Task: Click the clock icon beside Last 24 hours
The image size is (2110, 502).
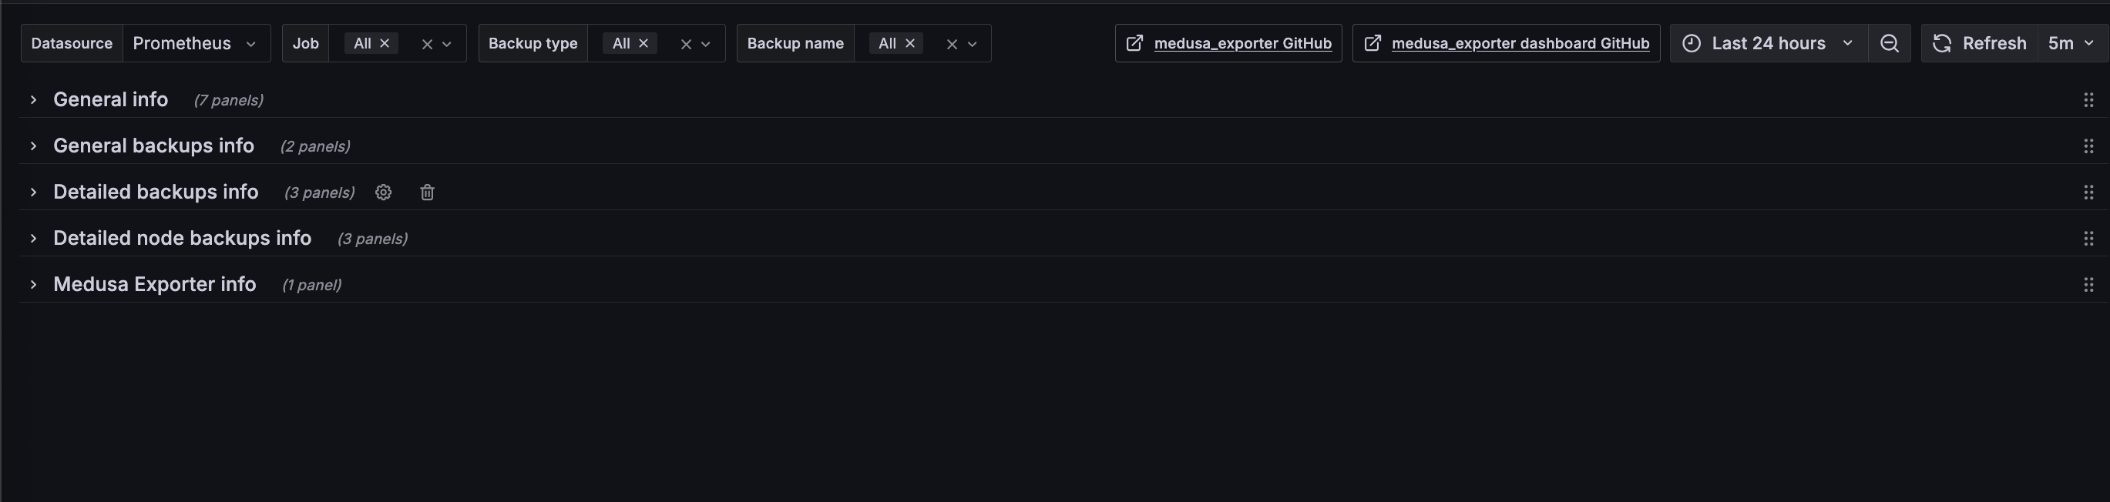Action: click(1692, 42)
